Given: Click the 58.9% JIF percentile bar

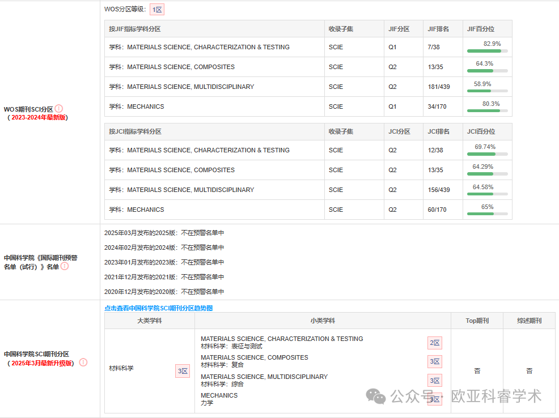Looking at the screenshot, I should tap(488, 91).
